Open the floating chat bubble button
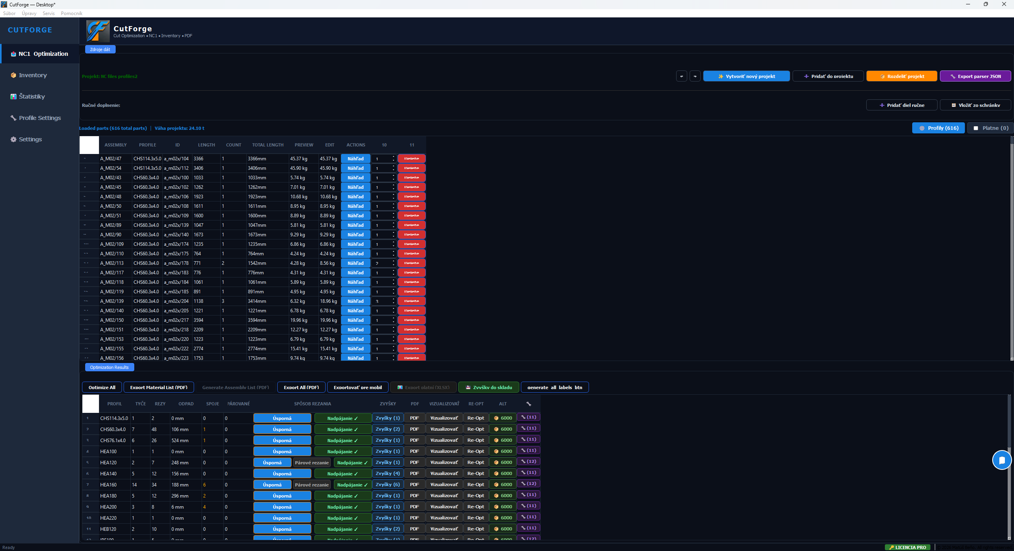 [x=1002, y=460]
